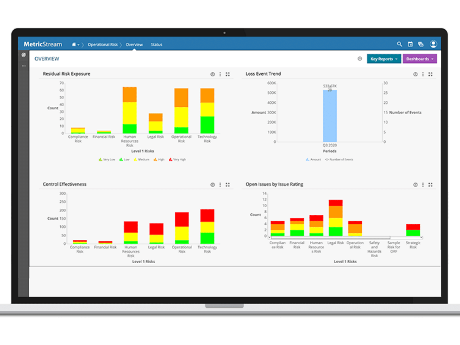Image resolution: width=460 pixels, height=345 pixels.
Task: Open the Dashboards dropdown
Action: pos(420,59)
